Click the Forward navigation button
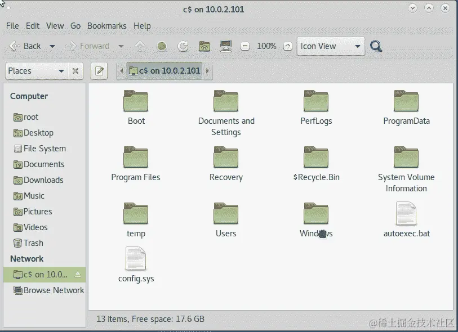The width and height of the screenshot is (458, 332). tap(87, 46)
